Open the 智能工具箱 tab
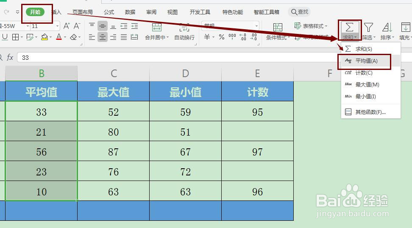Image resolution: width=412 pixels, height=228 pixels. point(267,12)
